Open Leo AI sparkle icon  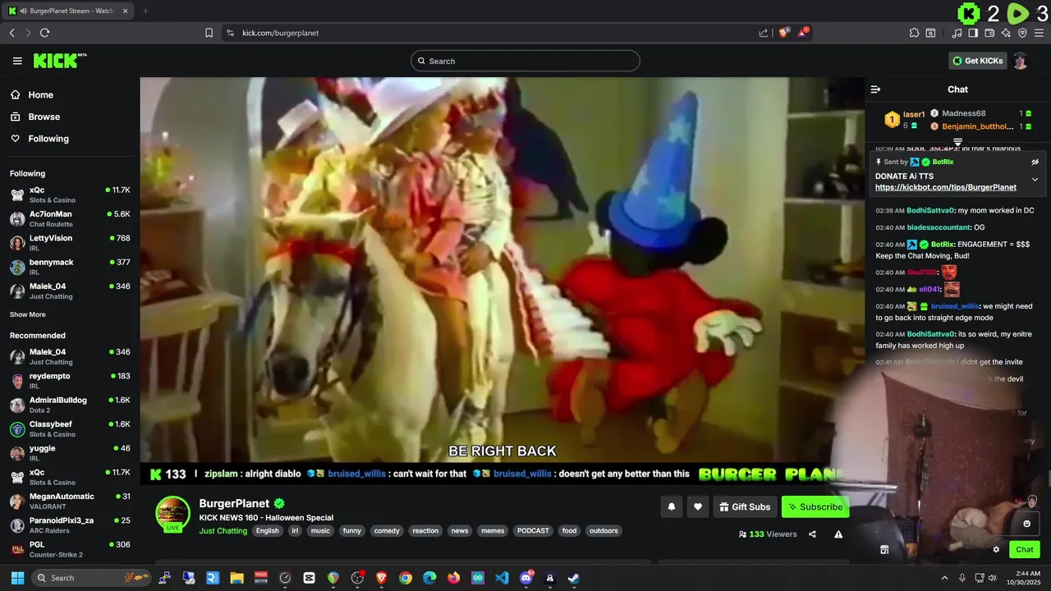click(x=1006, y=33)
